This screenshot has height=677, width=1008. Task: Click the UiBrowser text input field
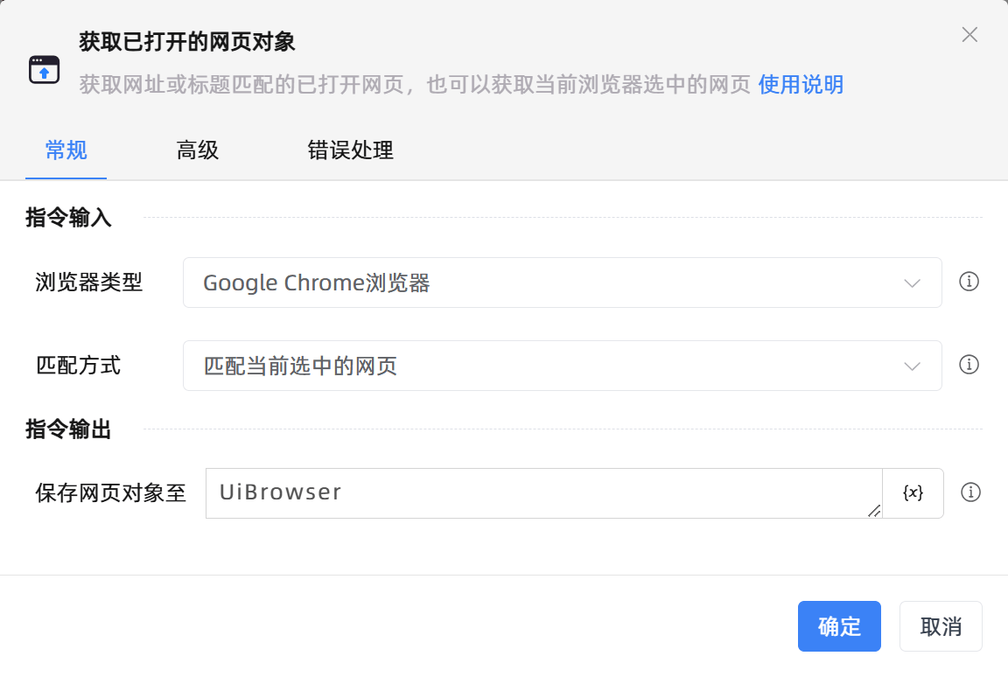point(542,492)
